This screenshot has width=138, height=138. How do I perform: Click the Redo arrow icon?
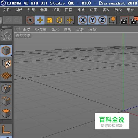[17, 20]
